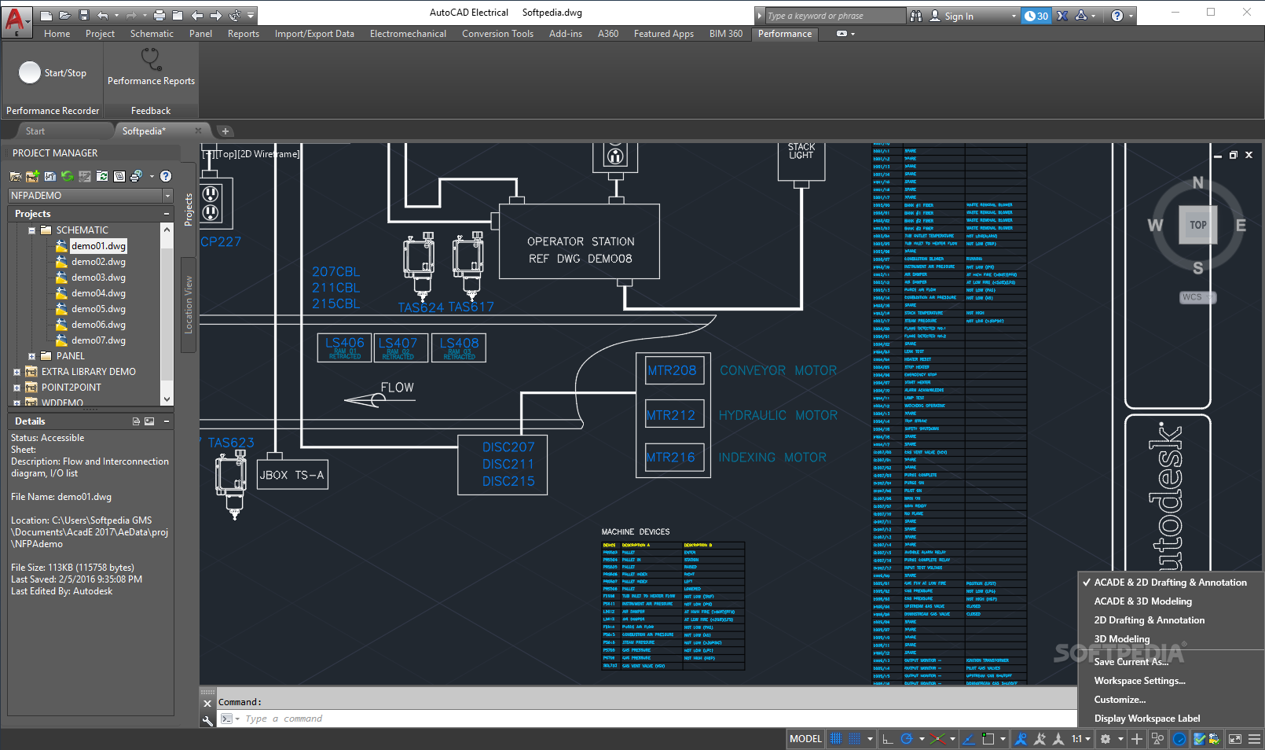Click New Drawing icon in Project Manager
1265x750 pixels.
coord(50,176)
